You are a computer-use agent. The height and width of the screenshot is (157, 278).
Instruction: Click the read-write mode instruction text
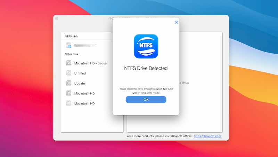point(146,91)
